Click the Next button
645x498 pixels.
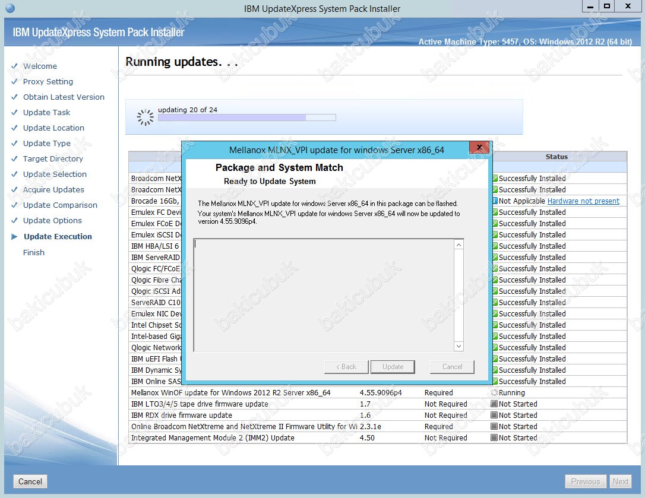pyautogui.click(x=620, y=481)
